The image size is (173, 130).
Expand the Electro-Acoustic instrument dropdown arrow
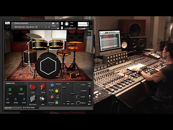click(13, 23)
